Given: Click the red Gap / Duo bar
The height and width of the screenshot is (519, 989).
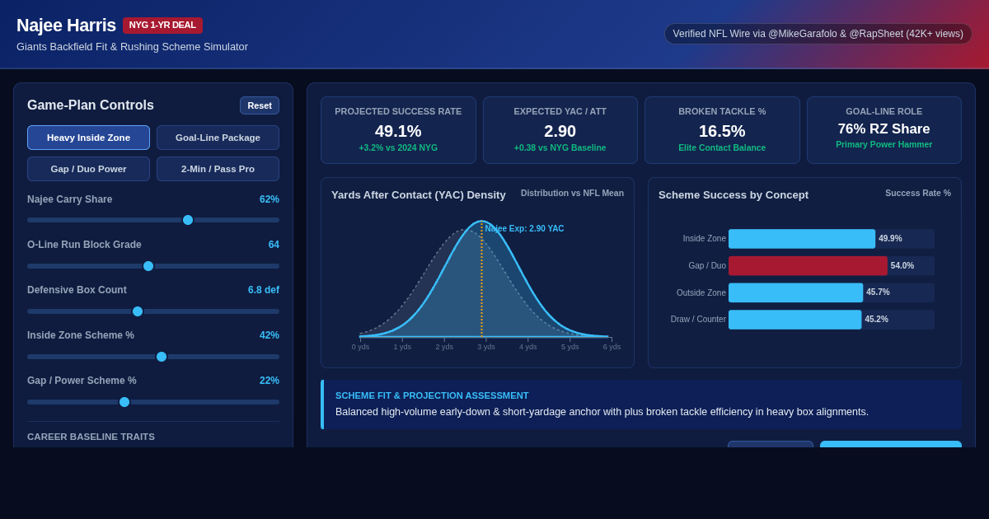Looking at the screenshot, I should (x=808, y=266).
